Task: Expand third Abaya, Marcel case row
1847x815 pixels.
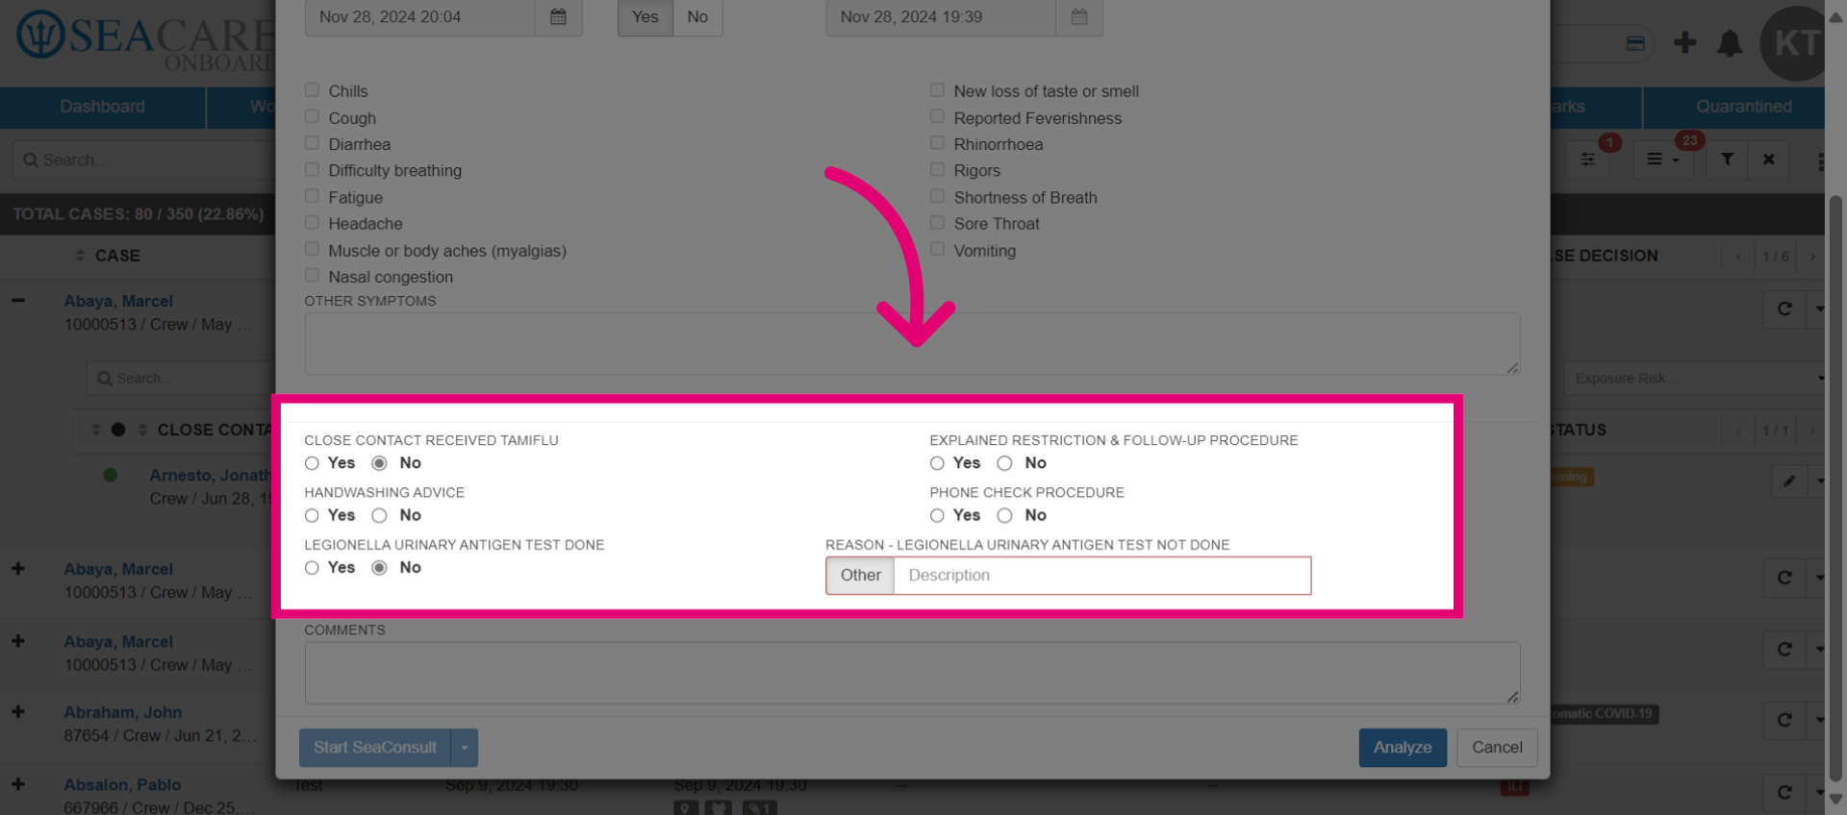Action: coord(18,641)
